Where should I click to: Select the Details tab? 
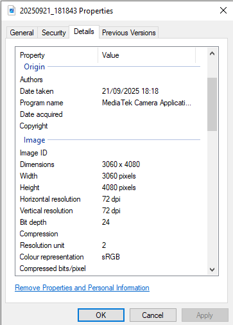pyautogui.click(x=84, y=31)
